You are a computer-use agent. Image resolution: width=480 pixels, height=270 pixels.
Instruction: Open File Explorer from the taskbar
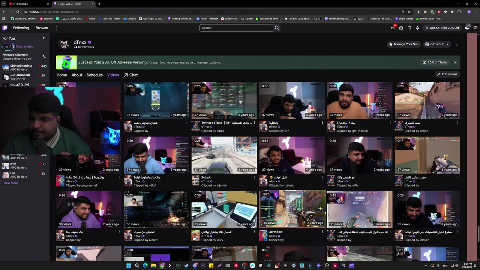click(x=153, y=265)
